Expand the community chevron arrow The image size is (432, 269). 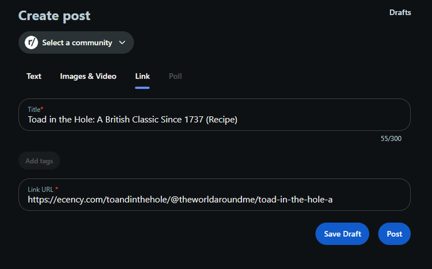[x=122, y=43]
